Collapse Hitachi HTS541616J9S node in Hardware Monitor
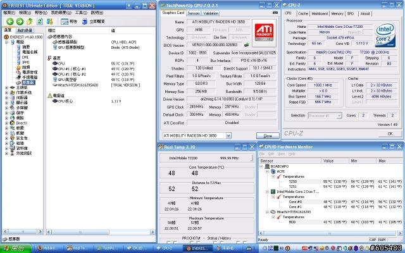405x253 pixels. pyautogui.click(x=267, y=212)
